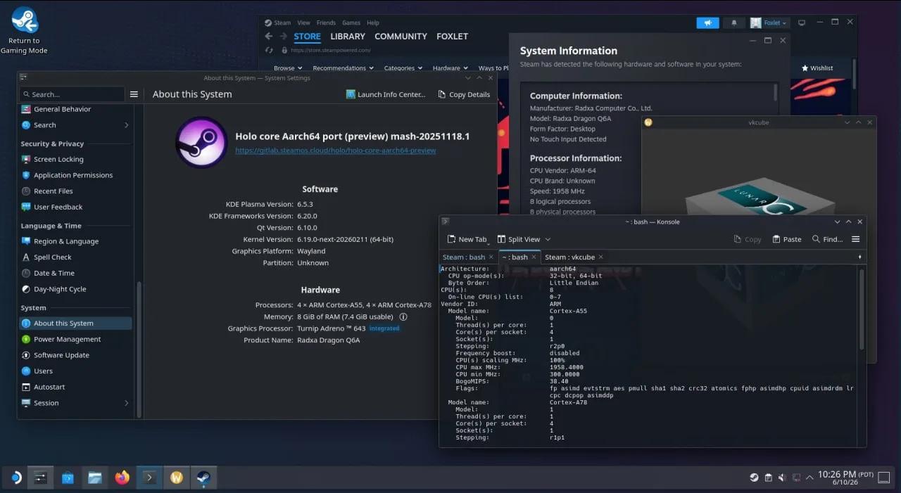The height and width of the screenshot is (493, 901).
Task: Open the Games menu in Steam
Action: pos(351,23)
